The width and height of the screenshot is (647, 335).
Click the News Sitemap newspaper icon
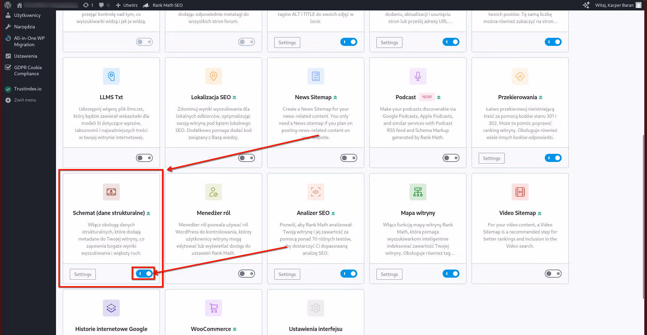[315, 76]
